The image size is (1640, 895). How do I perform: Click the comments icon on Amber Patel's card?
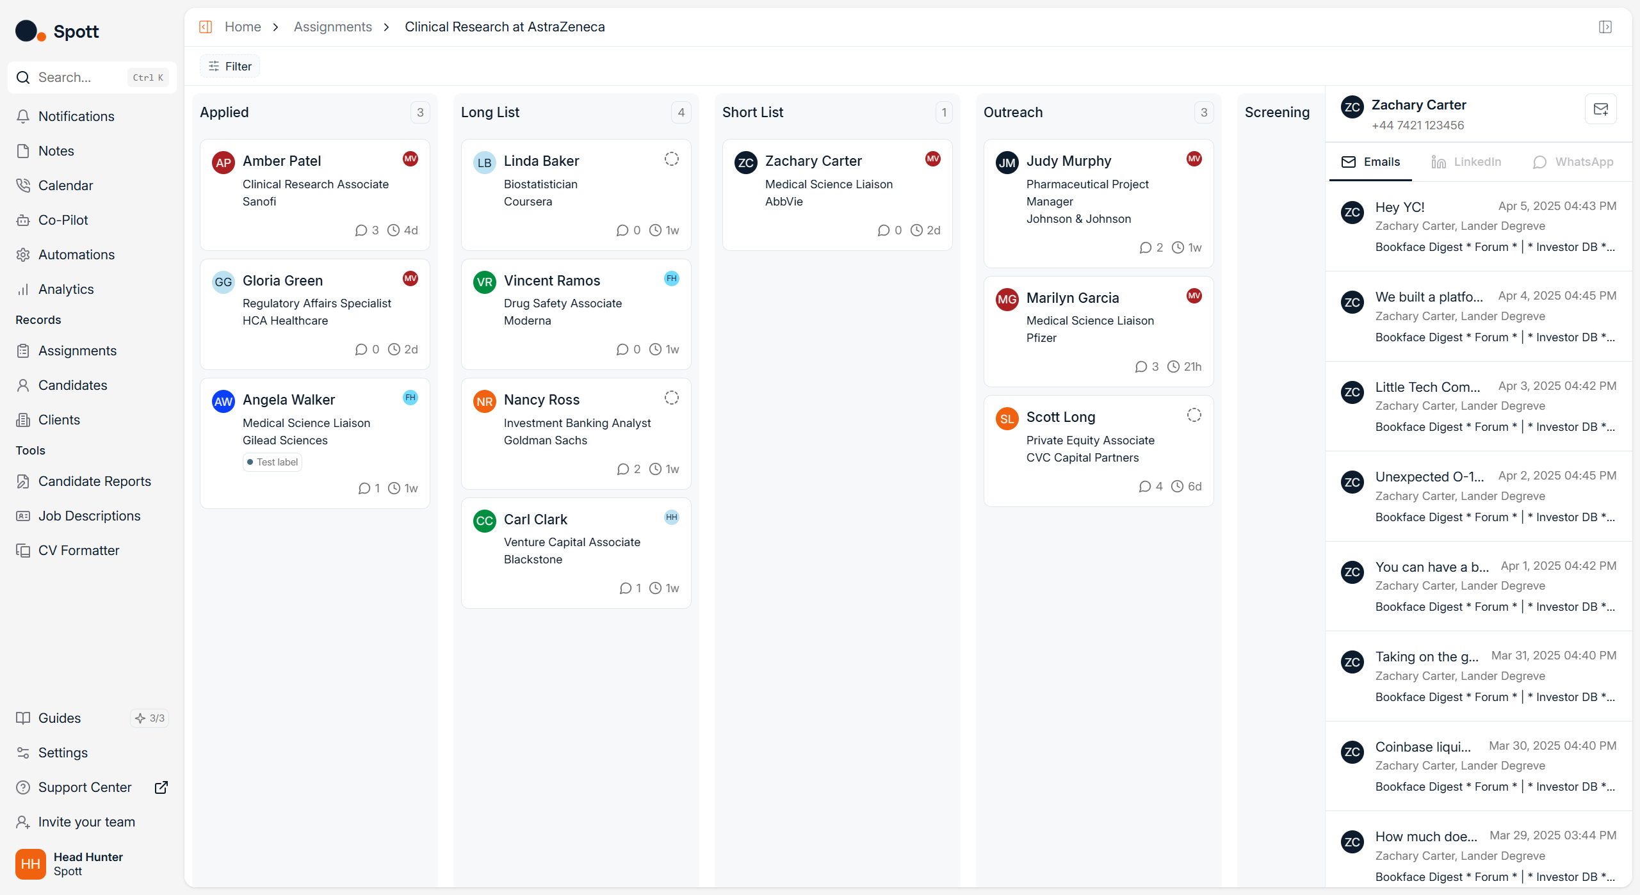(361, 230)
